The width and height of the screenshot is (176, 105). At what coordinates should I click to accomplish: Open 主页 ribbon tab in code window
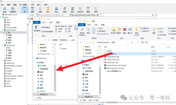click(44, 22)
